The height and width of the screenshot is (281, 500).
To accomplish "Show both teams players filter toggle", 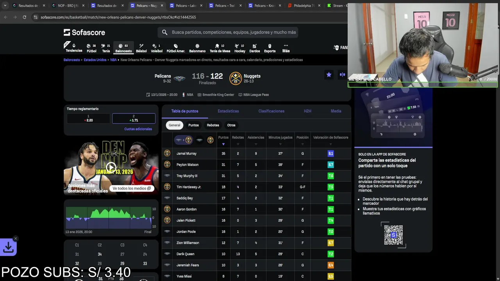I will [183, 140].
